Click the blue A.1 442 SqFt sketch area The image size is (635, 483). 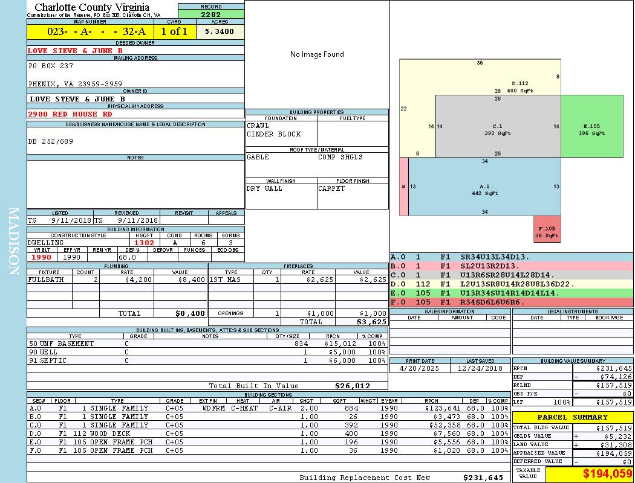pyautogui.click(x=485, y=187)
